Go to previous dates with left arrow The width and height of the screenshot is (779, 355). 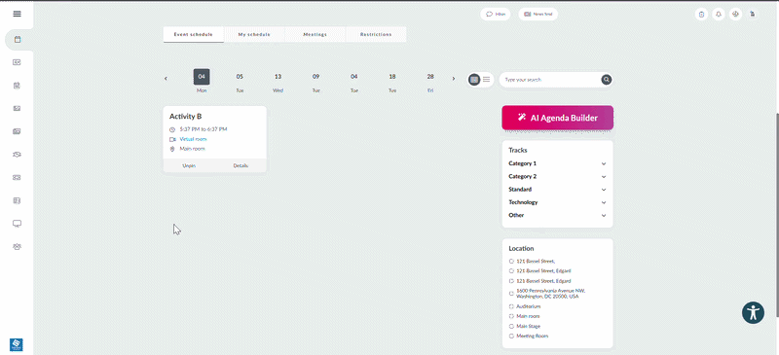click(166, 79)
